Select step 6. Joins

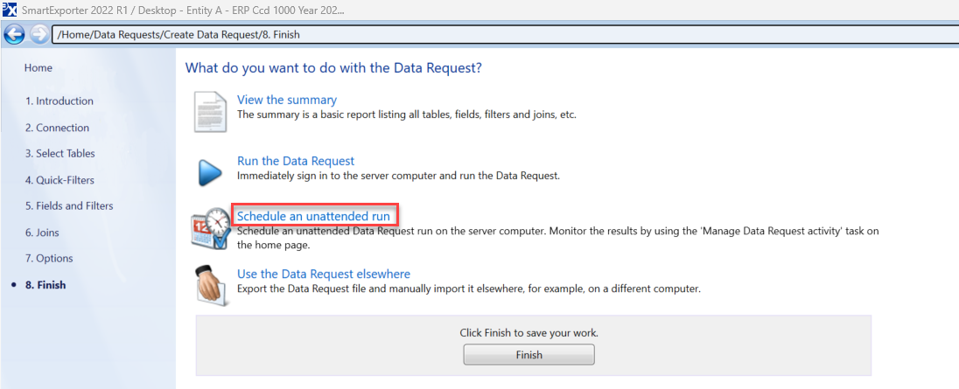(x=42, y=233)
